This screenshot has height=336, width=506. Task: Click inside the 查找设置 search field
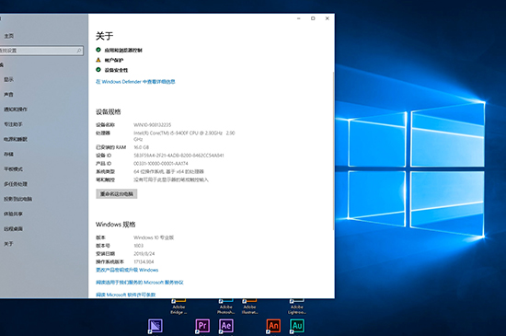[x=41, y=51]
